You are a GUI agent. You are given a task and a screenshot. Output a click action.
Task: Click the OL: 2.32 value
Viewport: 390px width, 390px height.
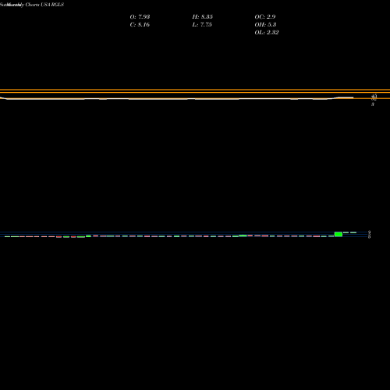tap(267, 33)
